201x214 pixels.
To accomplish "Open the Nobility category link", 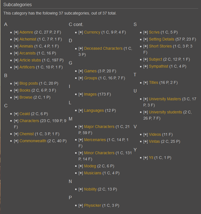I will coord(90,189).
